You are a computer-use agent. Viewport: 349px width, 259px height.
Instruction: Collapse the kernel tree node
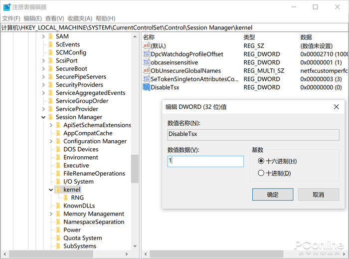51,190
